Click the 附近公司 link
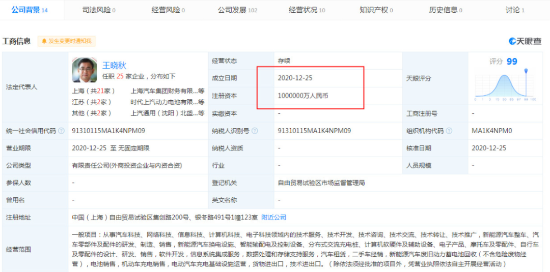 [x=273, y=217]
